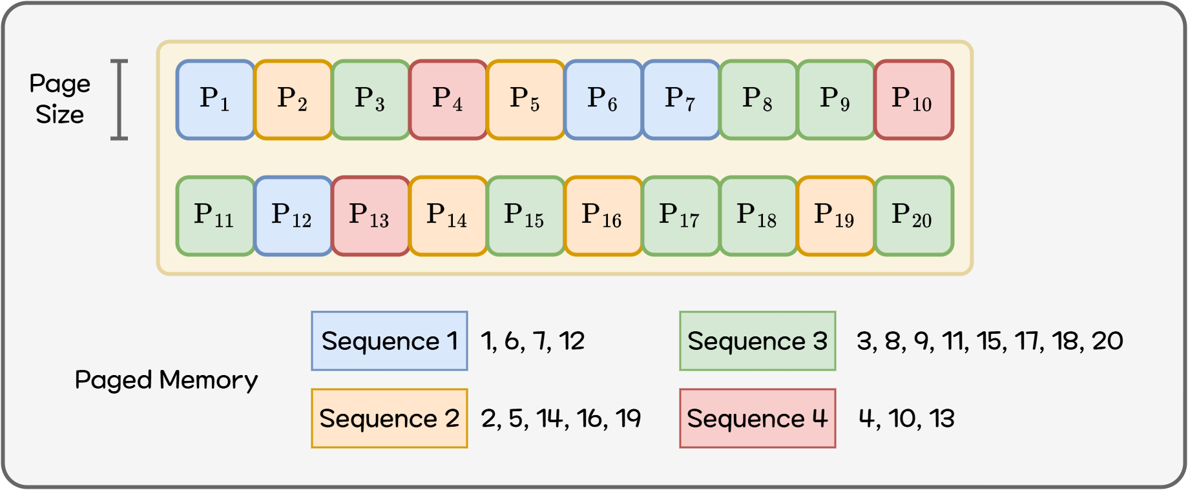
Task: Click the Page Size height bracket marker
Action: pyautogui.click(x=119, y=99)
